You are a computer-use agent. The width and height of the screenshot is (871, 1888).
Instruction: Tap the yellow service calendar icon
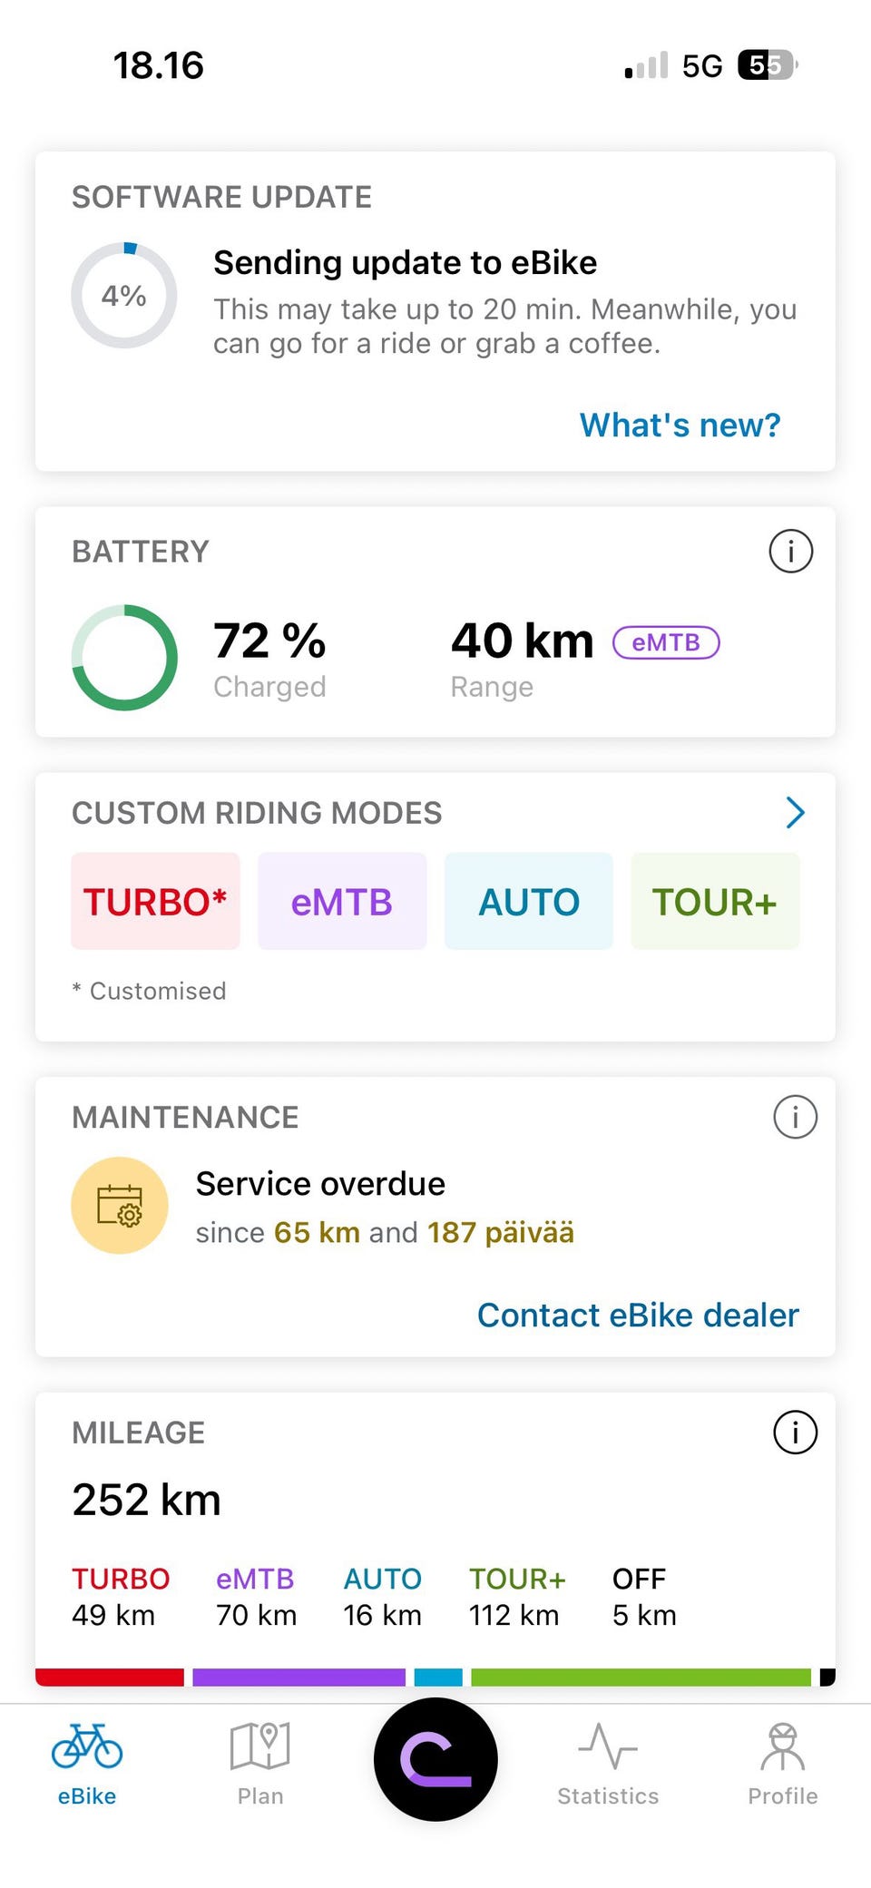tap(120, 1206)
